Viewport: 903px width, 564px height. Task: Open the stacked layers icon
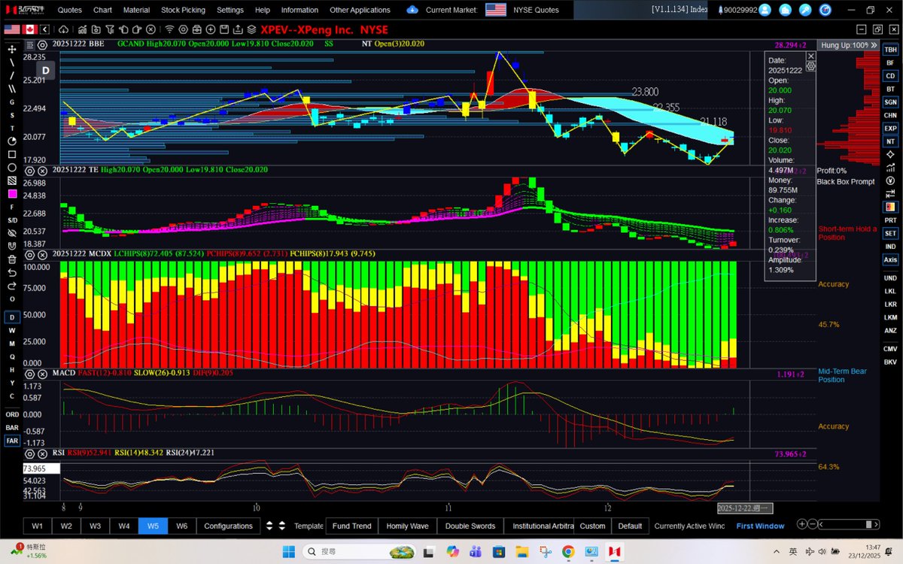[x=252, y=29]
